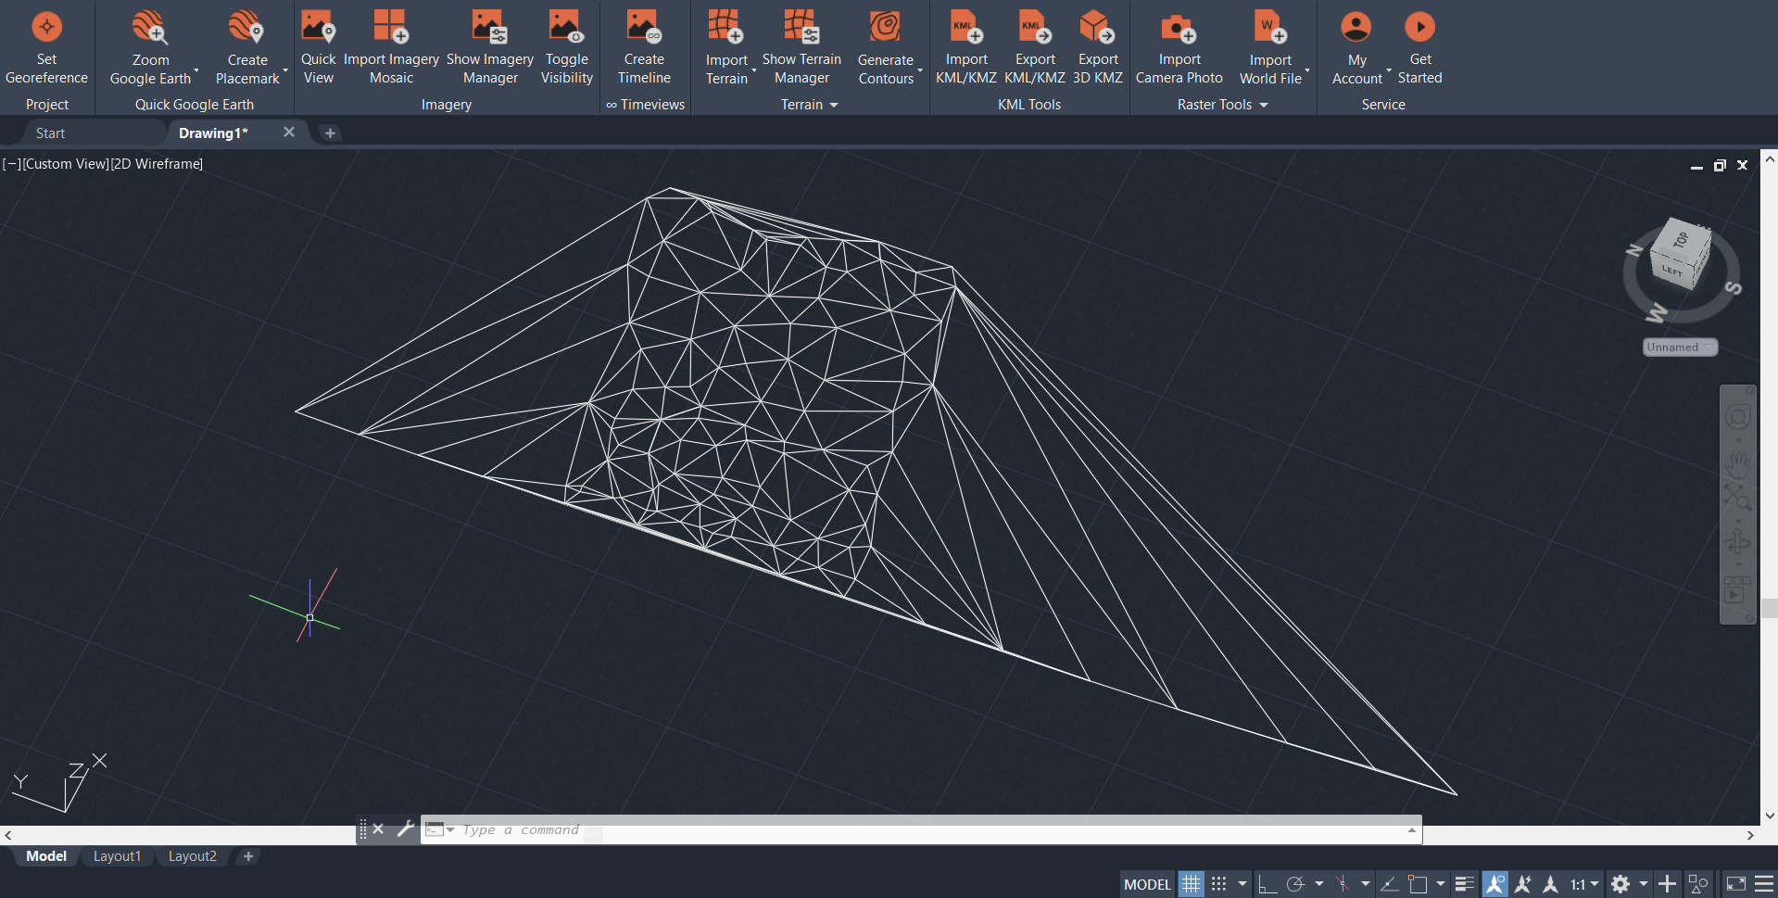This screenshot has width=1778, height=898.
Task: Click the Import KML/KMZ icon
Action: pyautogui.click(x=966, y=27)
